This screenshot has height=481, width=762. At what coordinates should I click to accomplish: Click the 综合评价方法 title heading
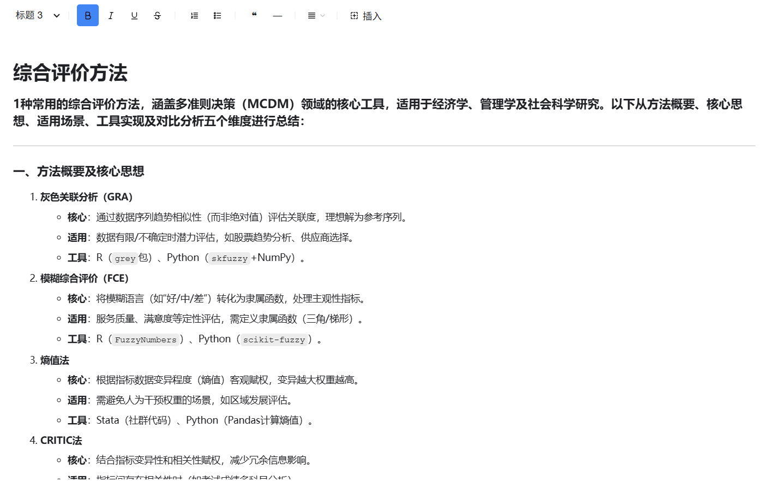point(70,73)
